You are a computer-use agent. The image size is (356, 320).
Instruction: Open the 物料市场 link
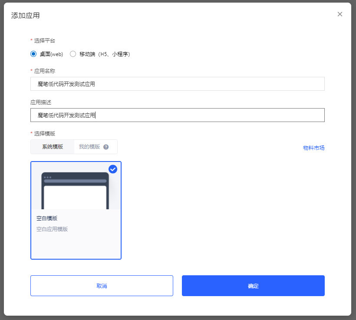point(313,148)
